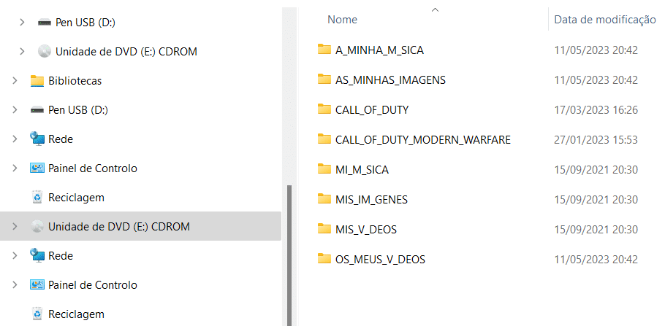Select the indented Pen USB (D:) drive icon
The height and width of the screenshot is (326, 665).
pyautogui.click(x=45, y=23)
